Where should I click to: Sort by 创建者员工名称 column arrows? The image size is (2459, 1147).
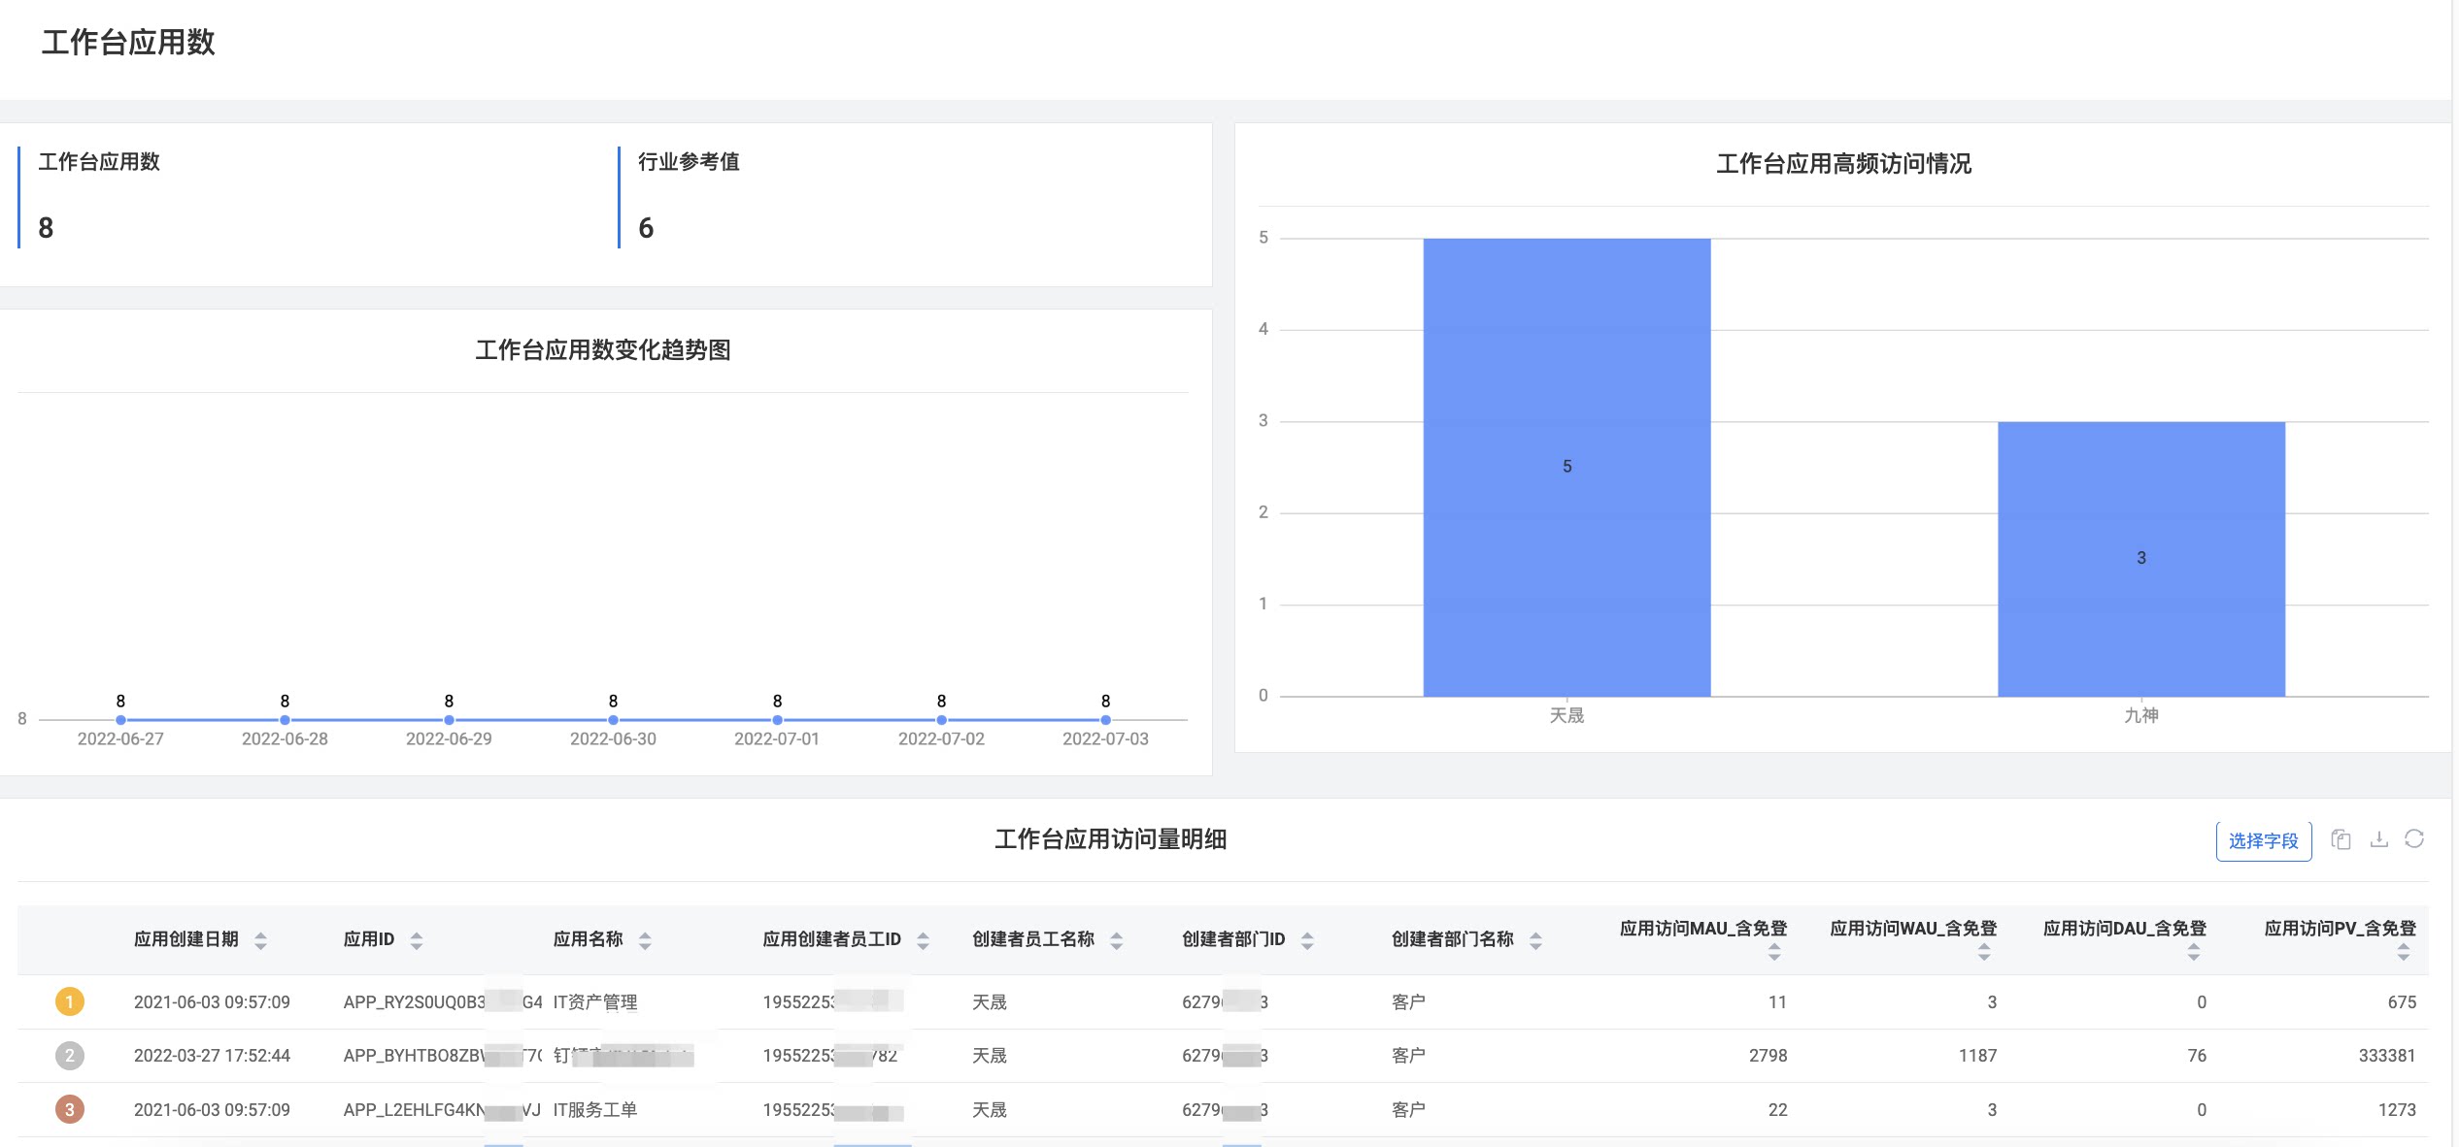point(1116,940)
